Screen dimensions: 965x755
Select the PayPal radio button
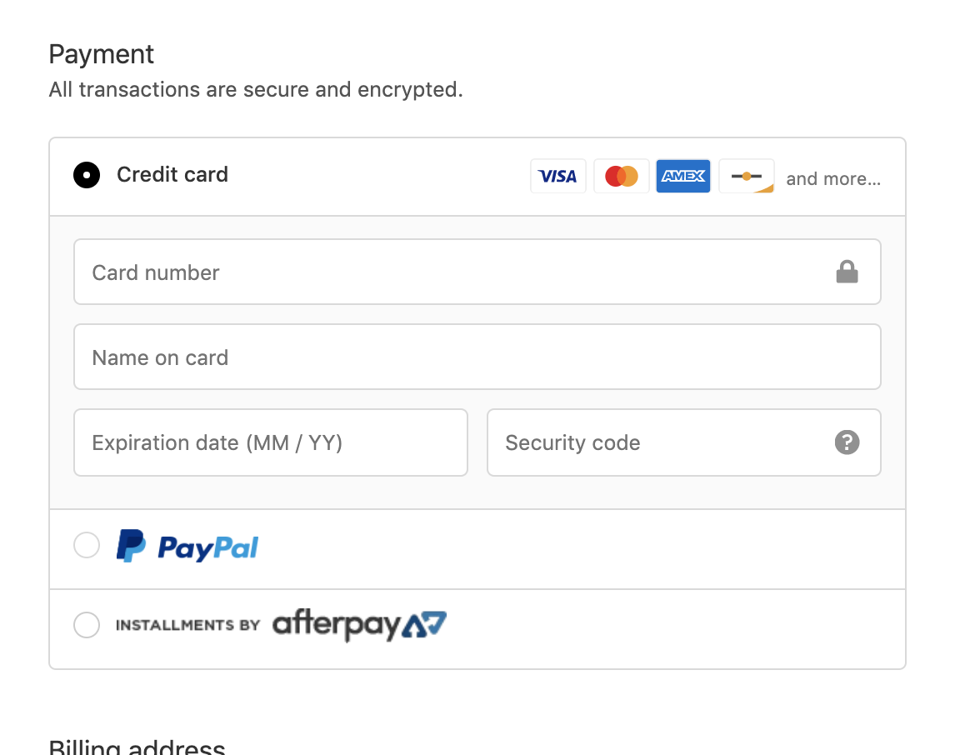pos(87,546)
